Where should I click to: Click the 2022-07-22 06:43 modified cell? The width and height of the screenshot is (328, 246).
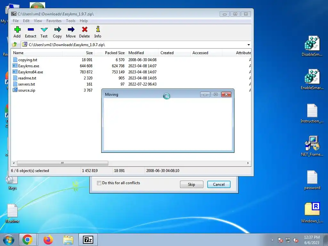142,84
